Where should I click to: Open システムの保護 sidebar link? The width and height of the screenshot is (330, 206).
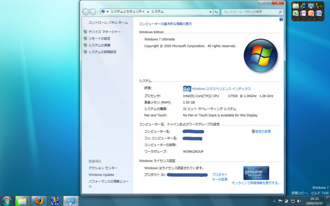click(x=99, y=45)
